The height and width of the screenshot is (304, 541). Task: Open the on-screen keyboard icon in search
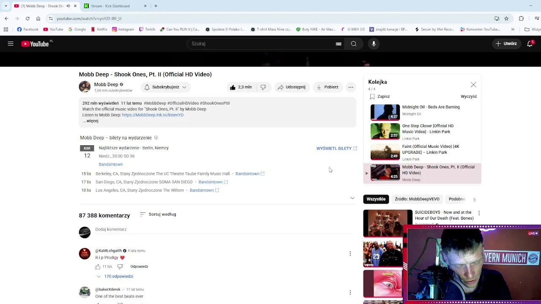tap(339, 43)
